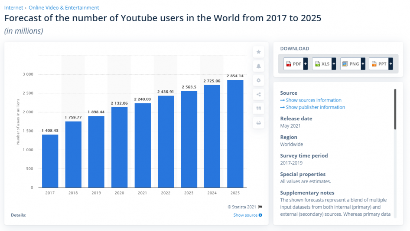Screen dimensions: 410x231
Task: Click the 2018 bar in chart
Action: click(x=73, y=155)
